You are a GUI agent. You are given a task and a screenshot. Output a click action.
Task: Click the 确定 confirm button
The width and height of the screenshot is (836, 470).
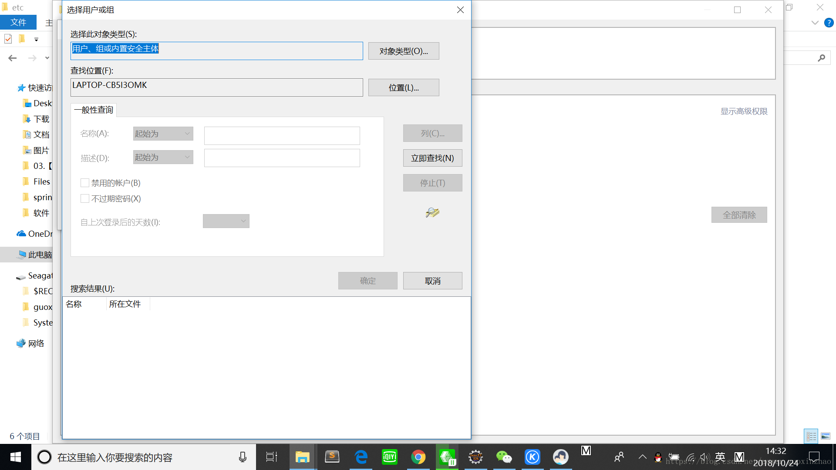pos(367,281)
